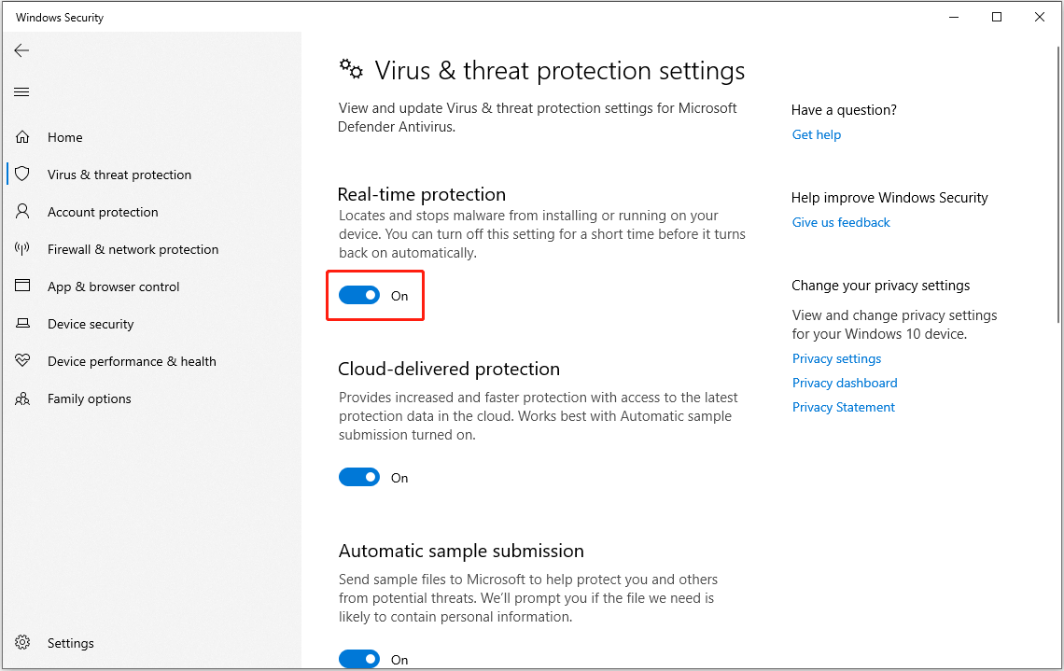Open Give us feedback
This screenshot has width=1064, height=671.
point(840,222)
